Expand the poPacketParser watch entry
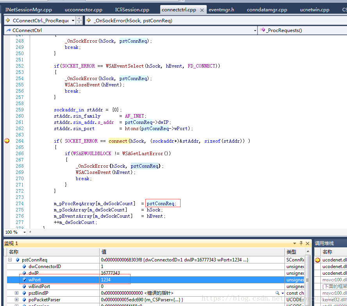This screenshot has height=306, width=347. (x=17, y=300)
